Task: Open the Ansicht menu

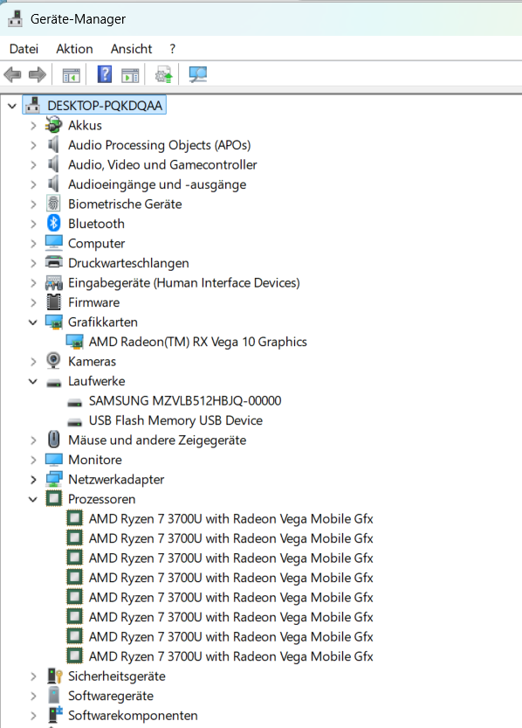Action: tap(131, 49)
